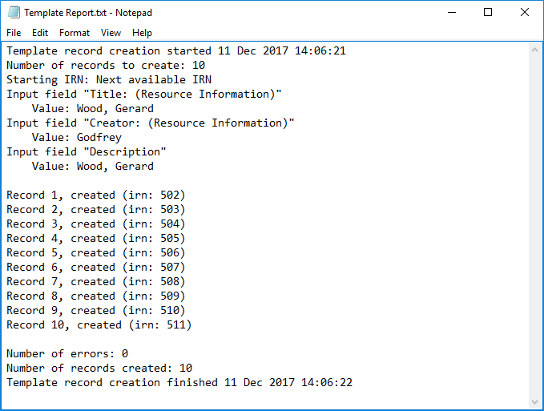Click the 'Template Report.txt - Notepad' title bar
This screenshot has width=544, height=411.
pos(240,13)
